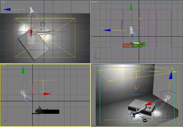The width and height of the screenshot is (183, 127).
Task: Click the blue text label in perspective viewport
Action: (136, 94)
